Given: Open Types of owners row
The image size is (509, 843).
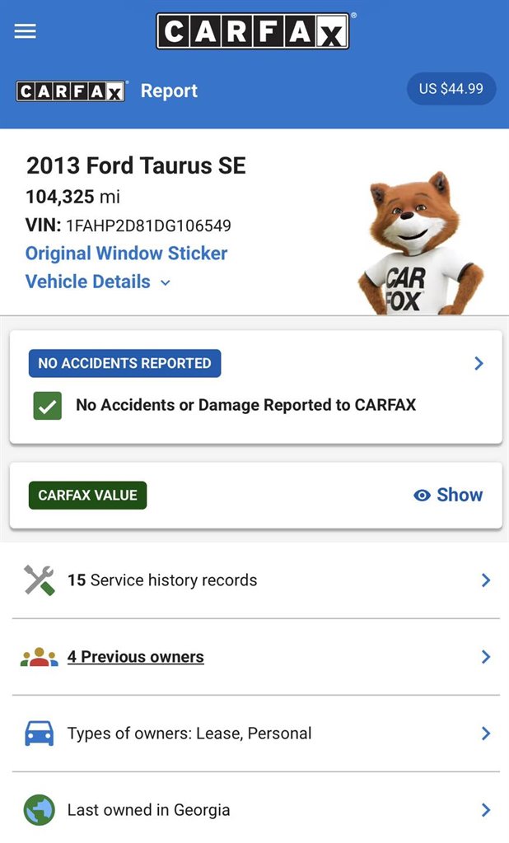Looking at the screenshot, I should tap(189, 734).
